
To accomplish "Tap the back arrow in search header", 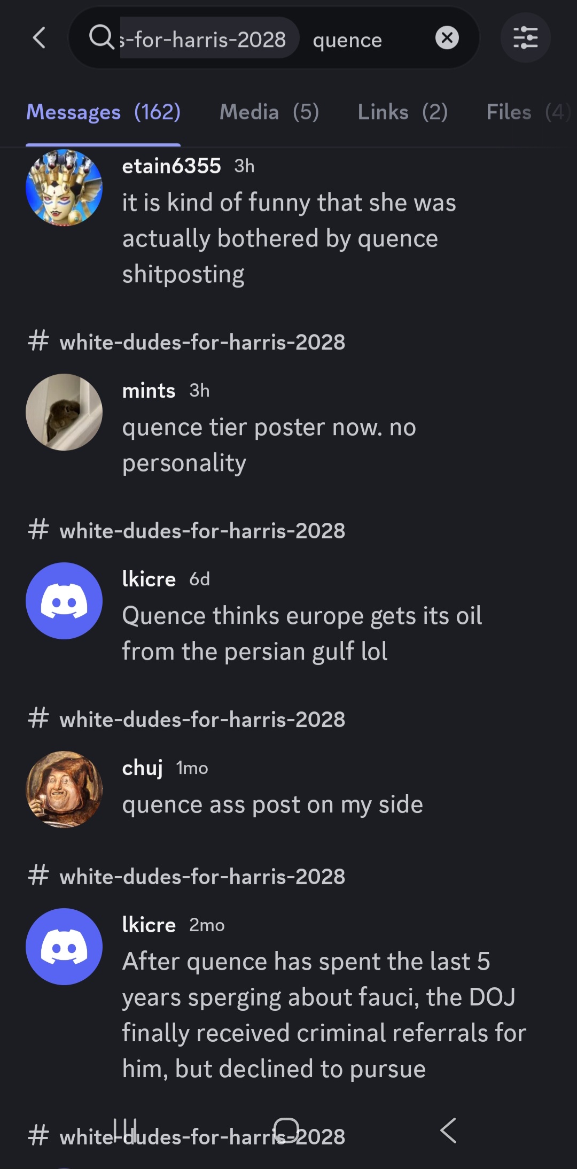I will [x=39, y=38].
